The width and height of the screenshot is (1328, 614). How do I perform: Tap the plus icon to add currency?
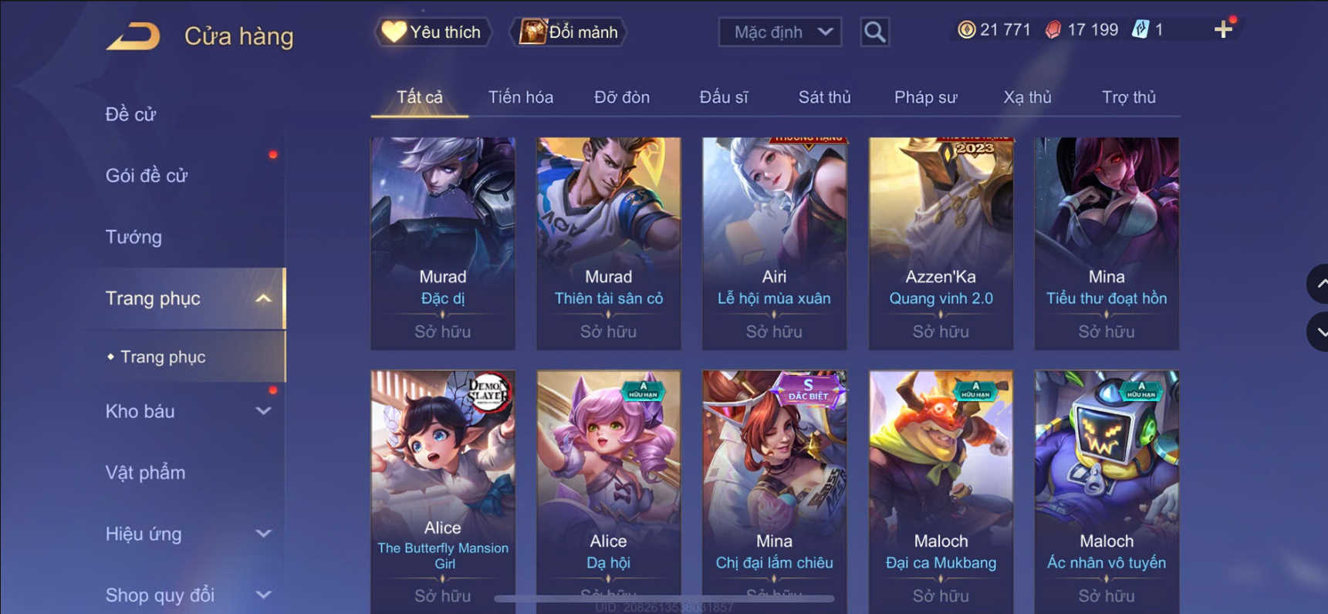pos(1223,29)
